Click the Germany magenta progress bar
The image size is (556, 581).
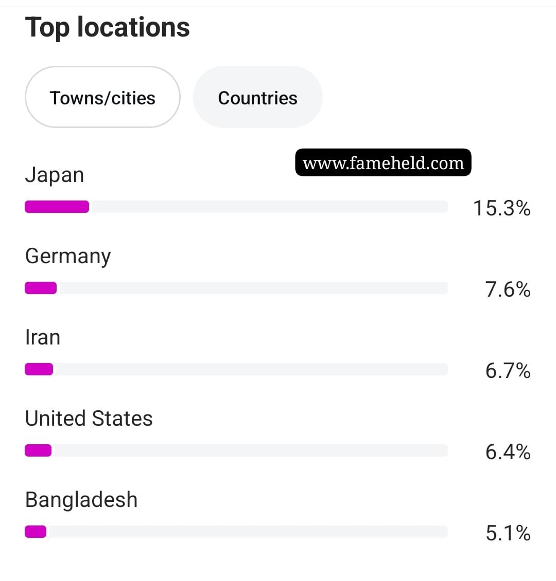(x=41, y=288)
